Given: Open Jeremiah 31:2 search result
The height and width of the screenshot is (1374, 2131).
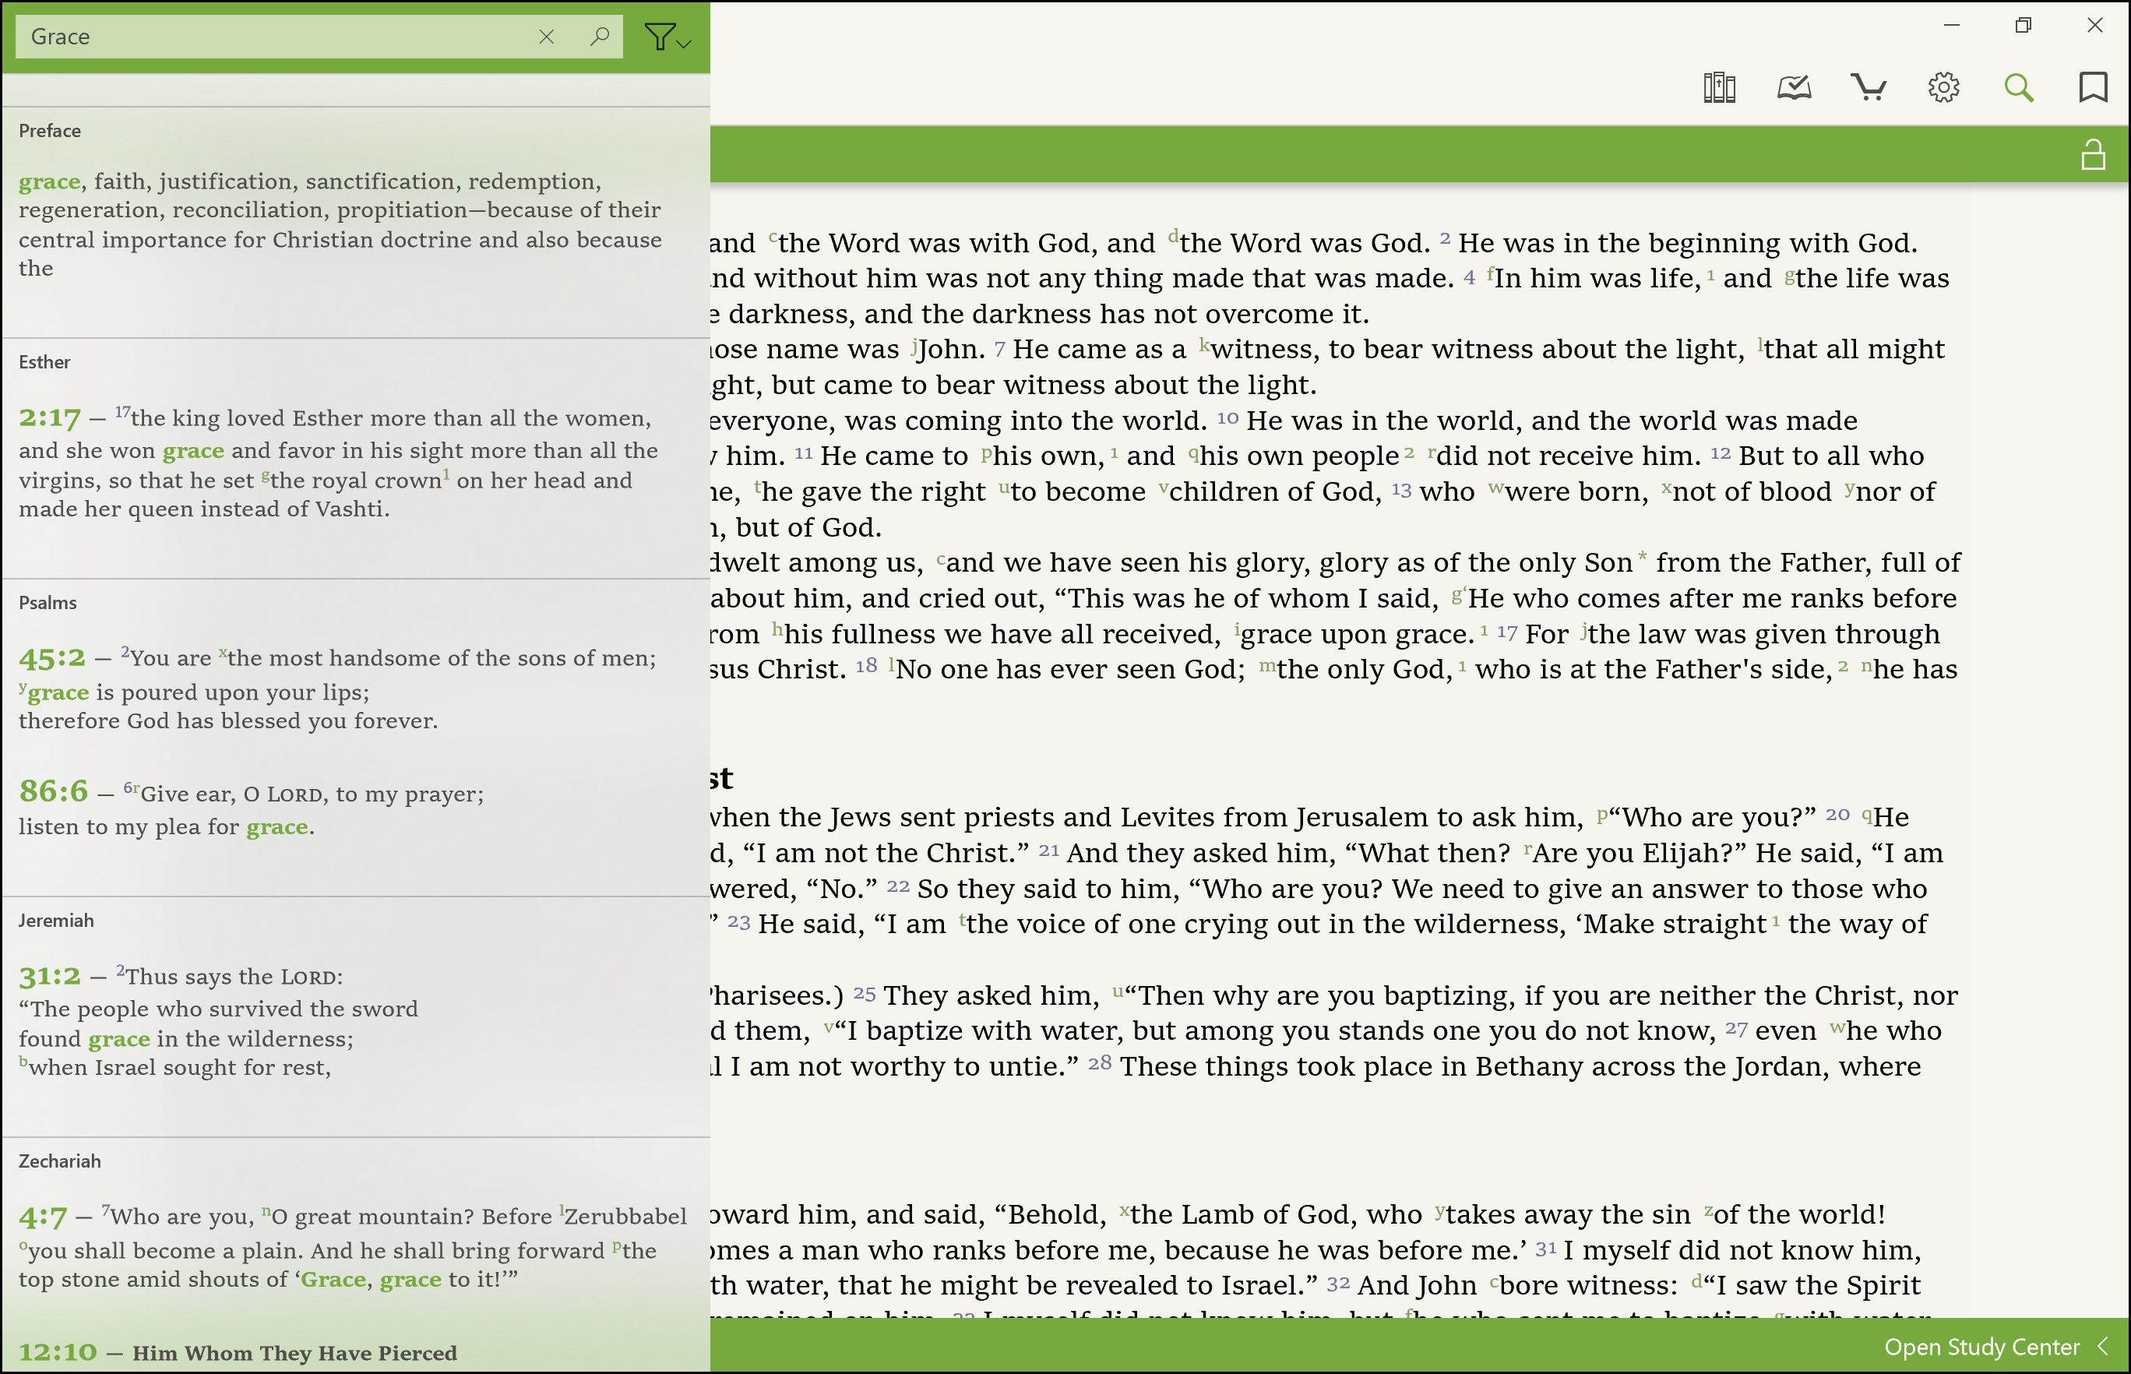Looking at the screenshot, I should point(50,976).
